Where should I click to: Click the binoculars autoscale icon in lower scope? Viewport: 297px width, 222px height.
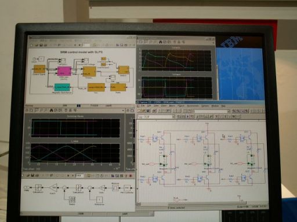[x=52, y=110]
